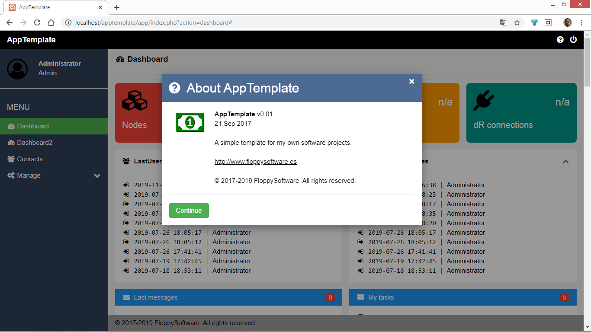Click the tasks list icon in My tasks

(x=360, y=297)
